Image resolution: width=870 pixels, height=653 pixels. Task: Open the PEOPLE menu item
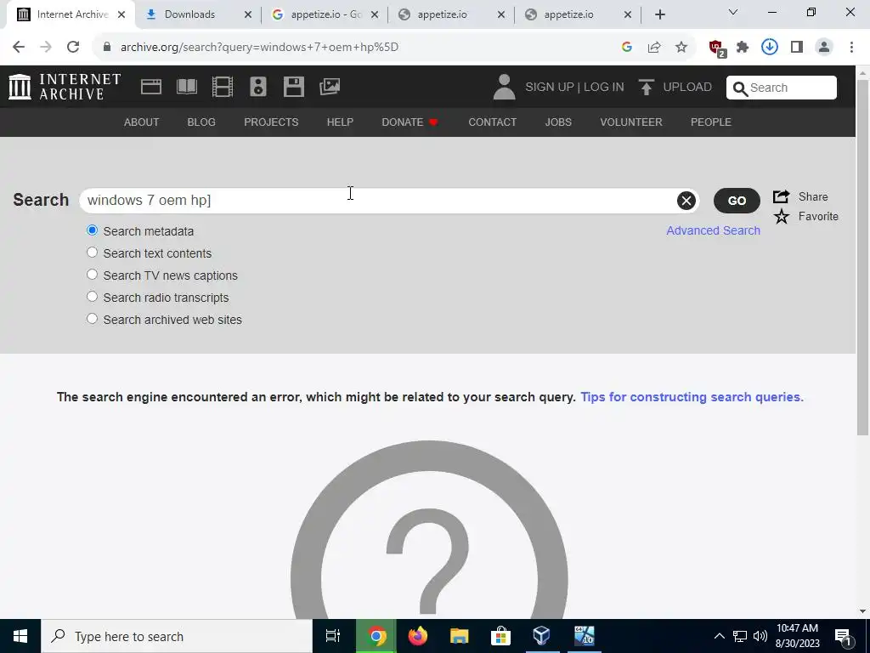click(711, 122)
